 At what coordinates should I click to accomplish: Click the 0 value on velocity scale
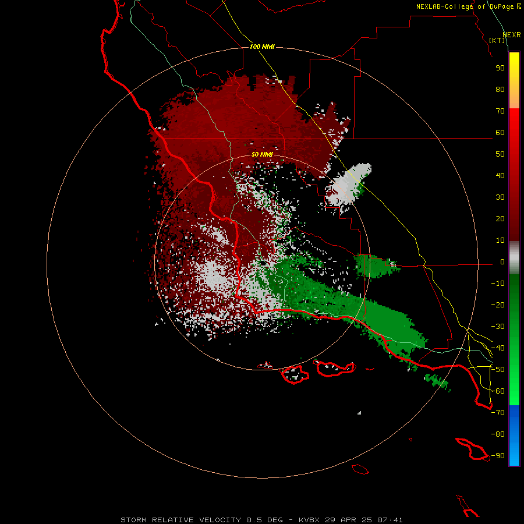pos(502,262)
